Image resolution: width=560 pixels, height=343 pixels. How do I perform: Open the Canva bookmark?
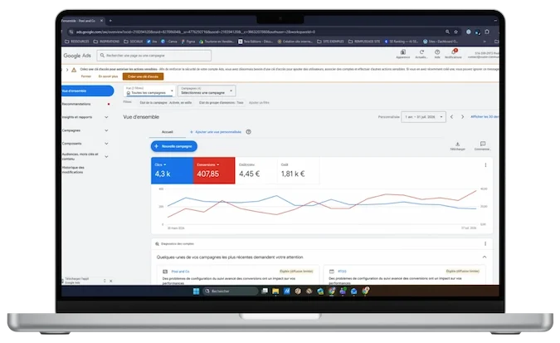169,42
